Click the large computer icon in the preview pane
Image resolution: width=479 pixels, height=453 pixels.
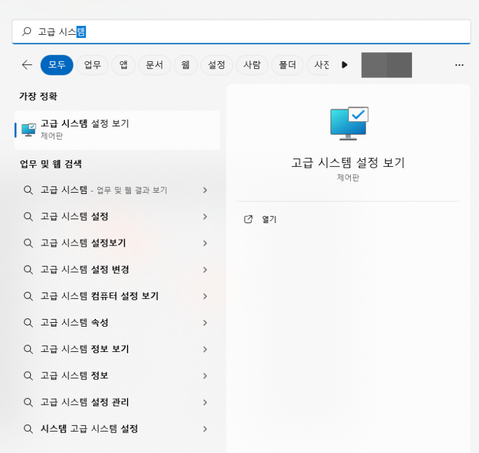click(349, 124)
